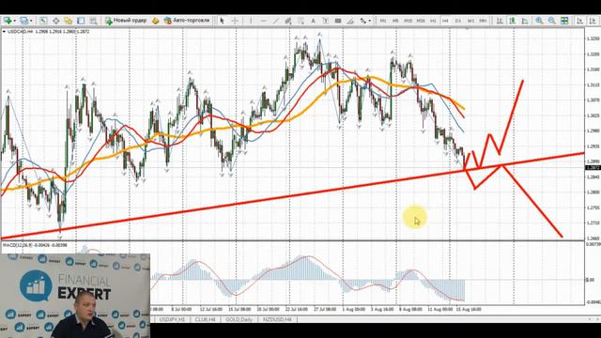Click the MetaEditor yellow icon

[155, 21]
